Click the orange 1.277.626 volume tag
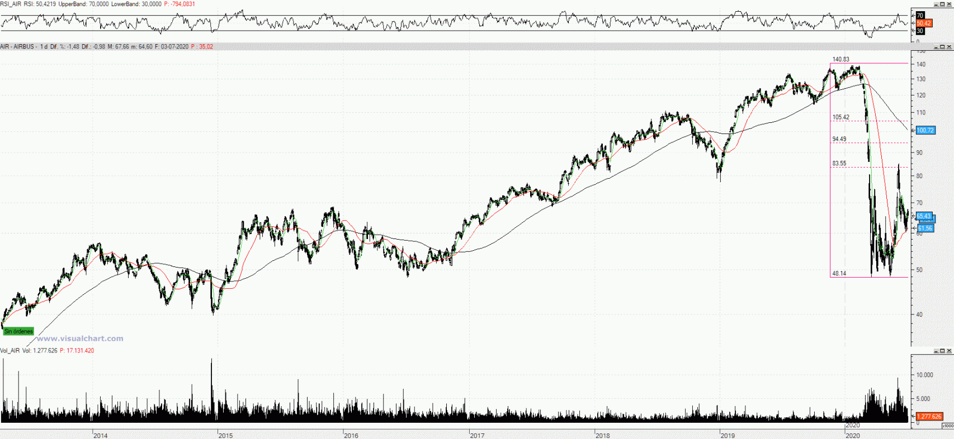Screen dimensions: 954x439 click(929, 416)
